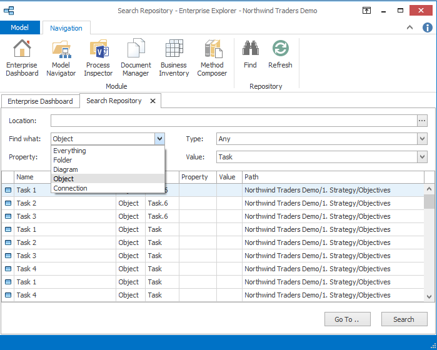Click the Search button
The image size is (437, 350).
pos(404,319)
